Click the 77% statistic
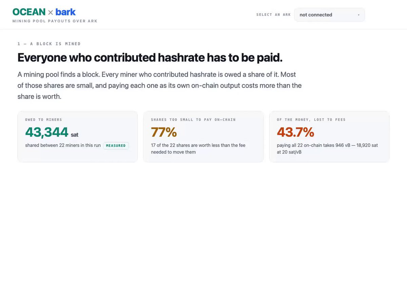Screen dimensions: 407x305 tap(164, 132)
